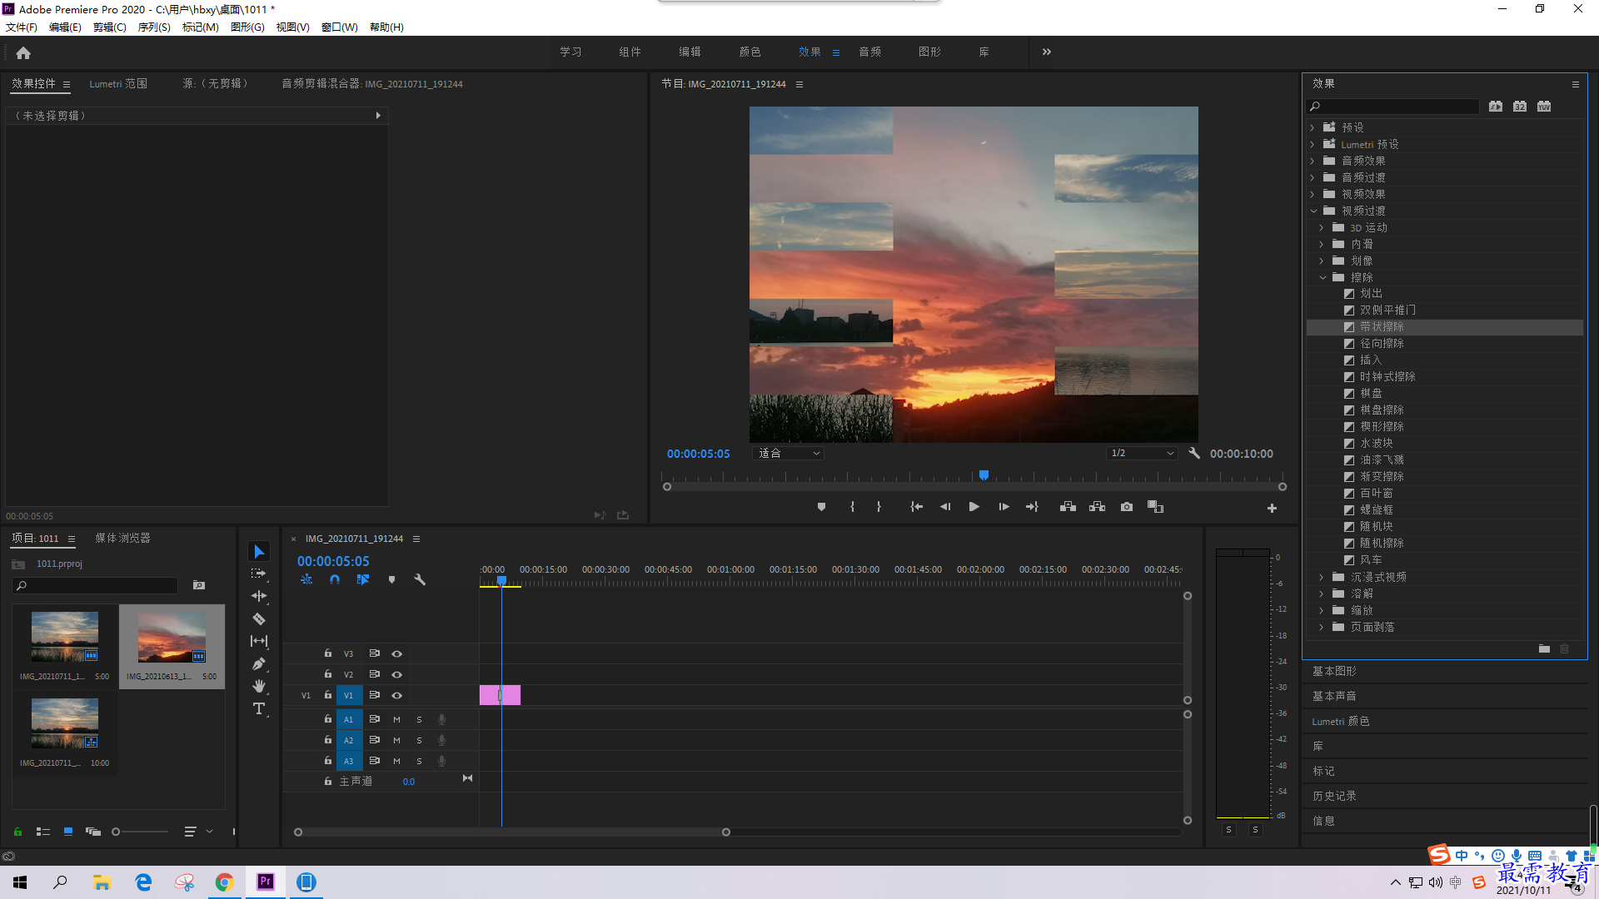Viewport: 1599px width, 899px height.
Task: Toggle V3 track output eye
Action: tap(397, 654)
